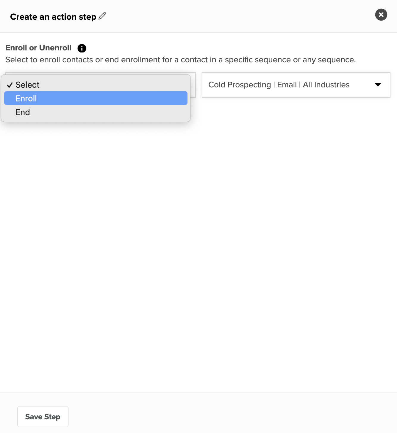Click the action select box edge behind the menu

193,85
